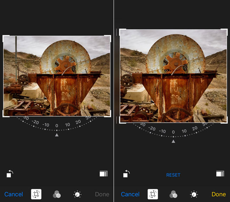Open light adjustment dial icon in right screen
This screenshot has height=202, width=230.
pos(194,194)
